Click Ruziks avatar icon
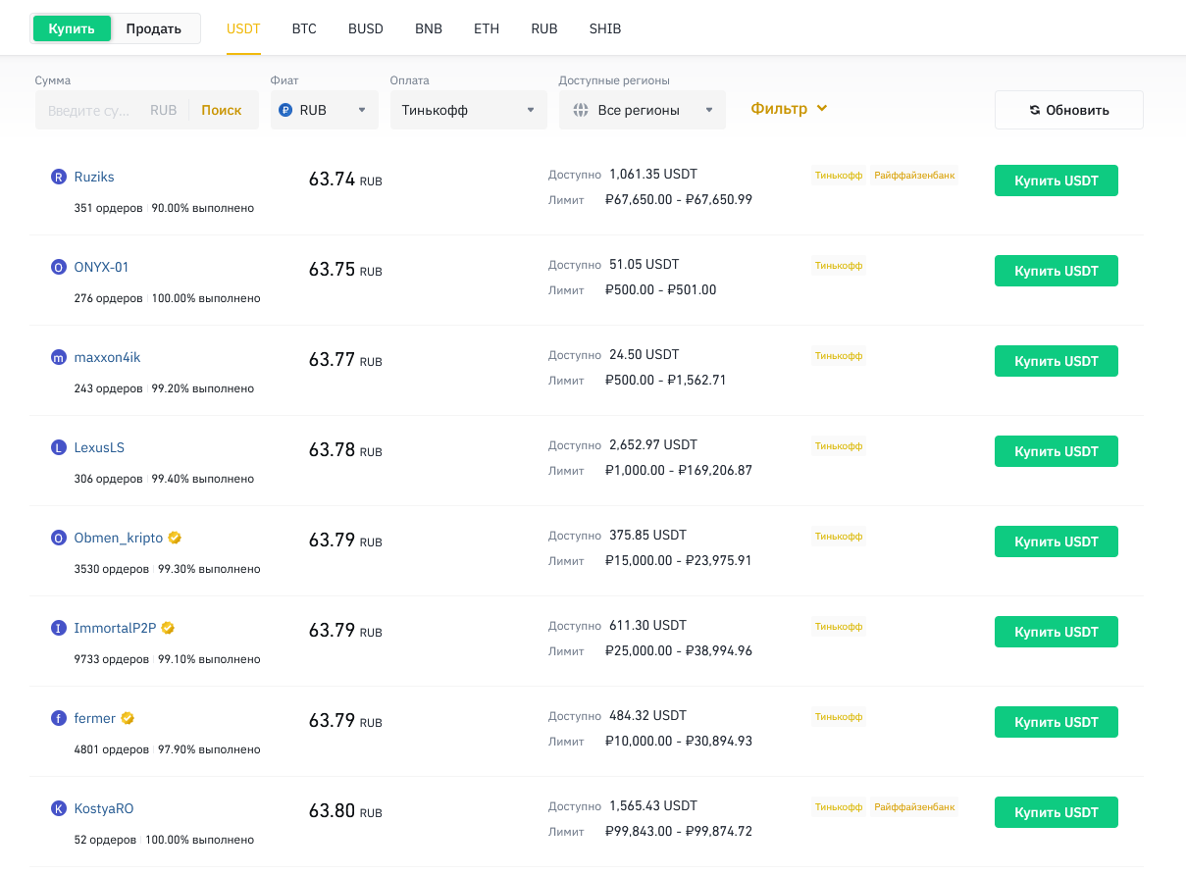This screenshot has width=1186, height=875. [x=58, y=177]
